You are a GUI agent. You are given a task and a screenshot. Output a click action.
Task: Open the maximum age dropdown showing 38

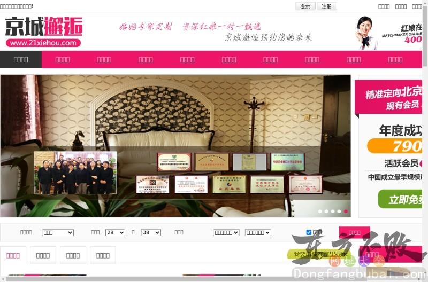click(151, 233)
